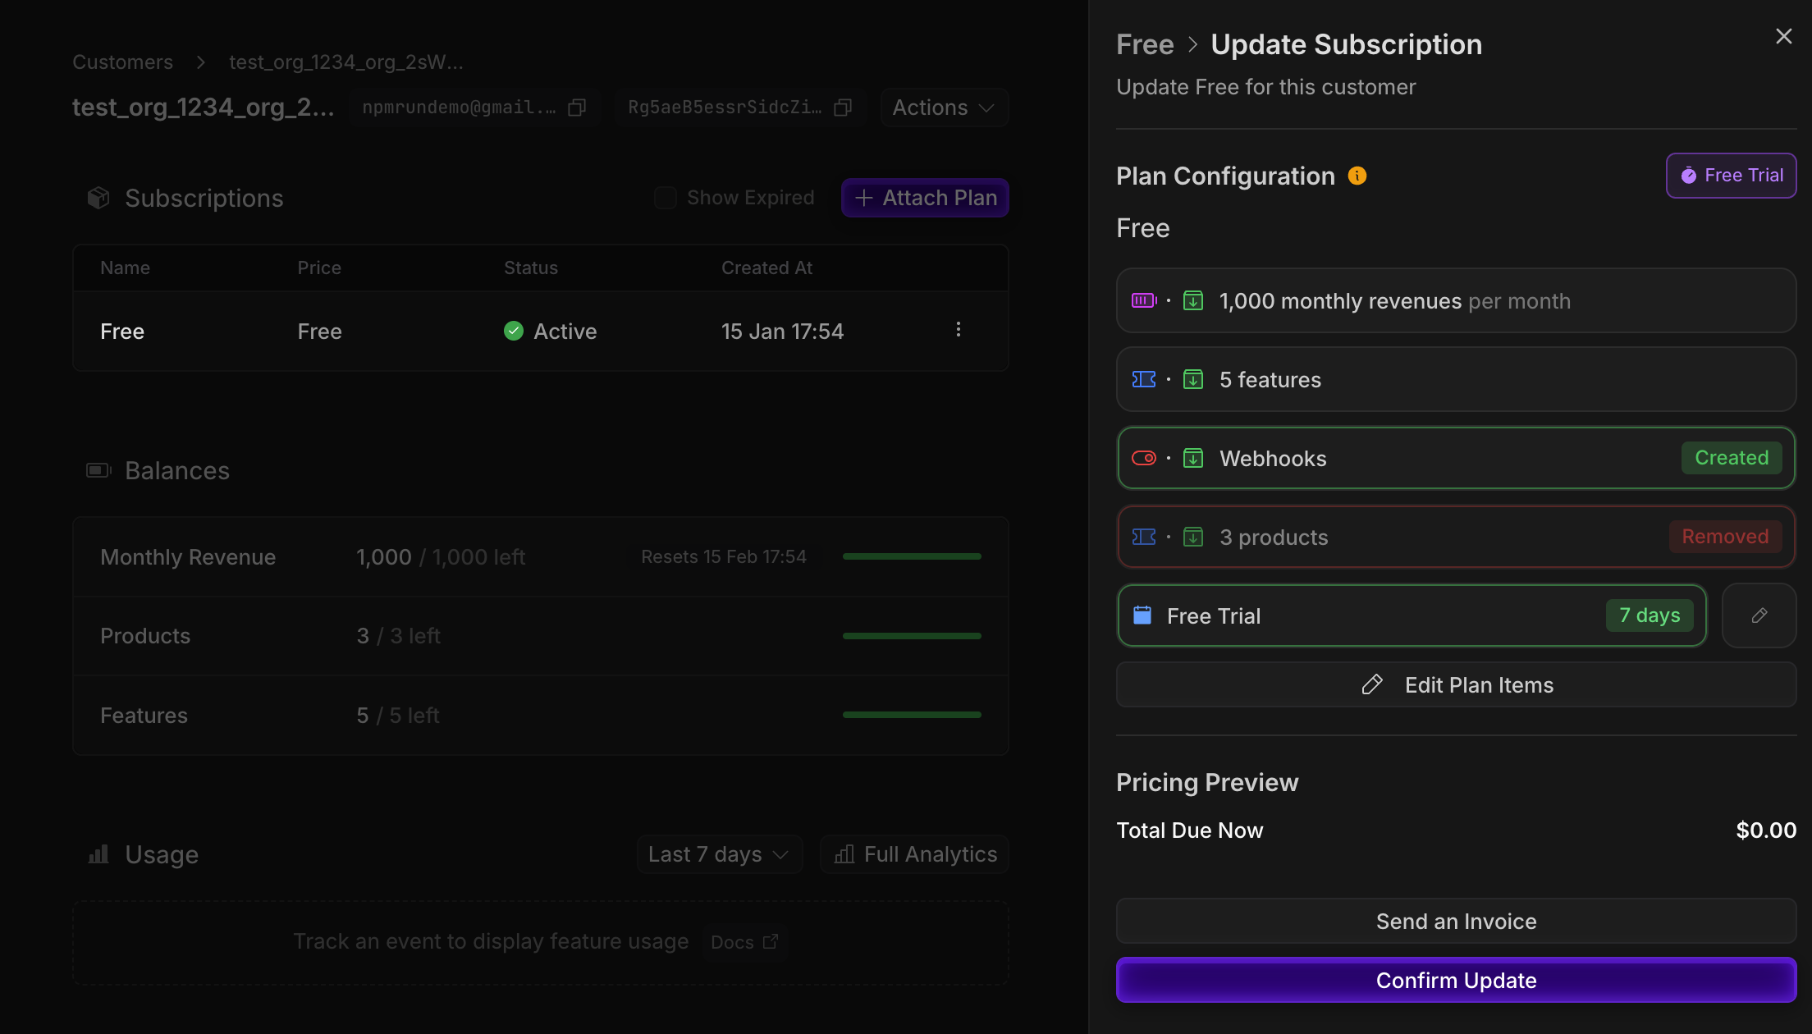Open the Last 7 days dropdown
1812x1034 pixels.
(718, 854)
